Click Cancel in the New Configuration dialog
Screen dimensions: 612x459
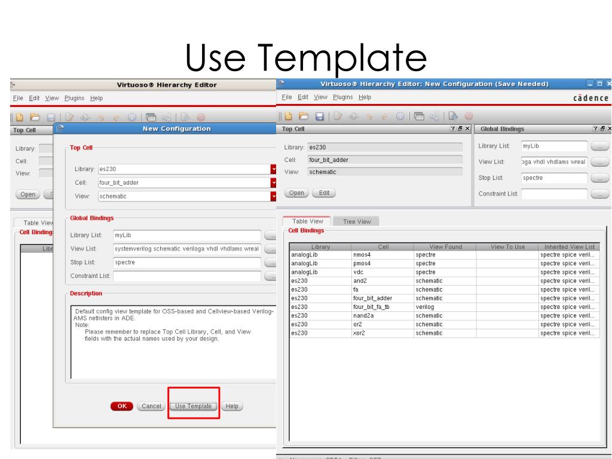tap(151, 406)
